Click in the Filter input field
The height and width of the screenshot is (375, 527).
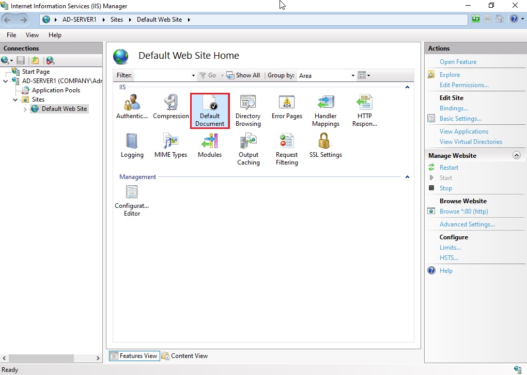[163, 76]
